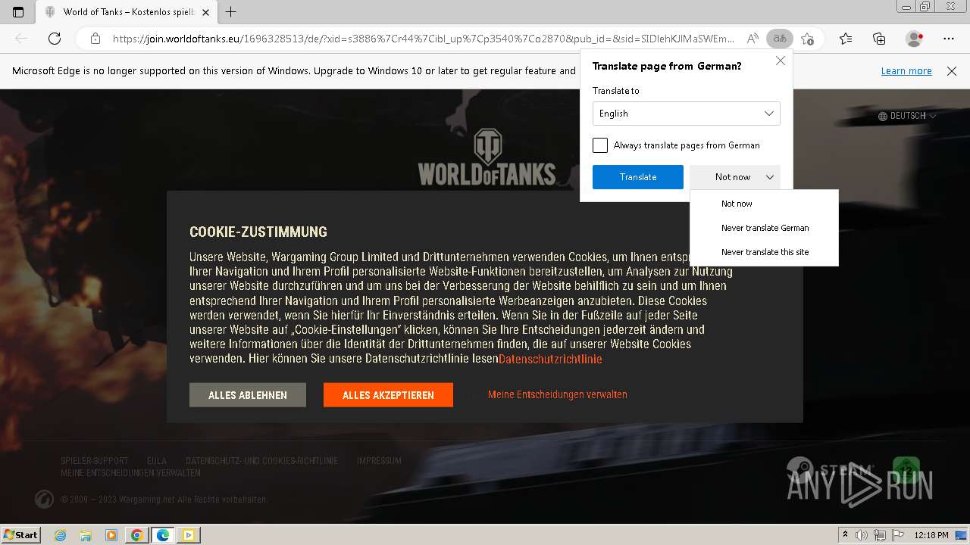Screen dimensions: 970x545
Task: Open a new tab with the plus button
Action: tap(231, 11)
